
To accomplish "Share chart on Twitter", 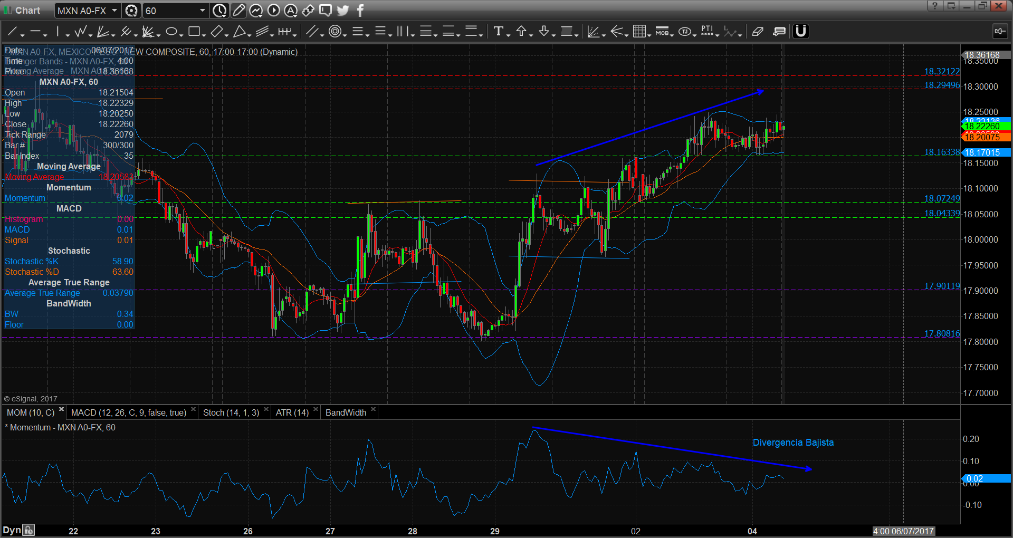I will pos(343,10).
